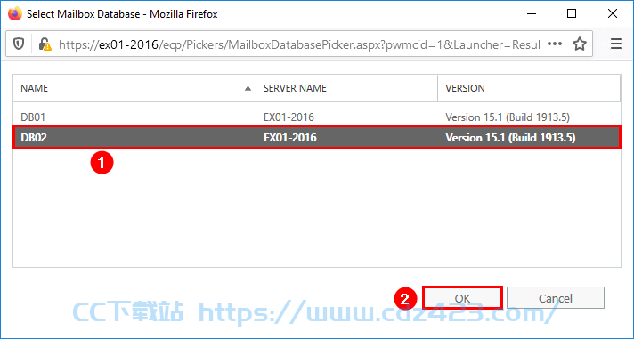Screen dimensions: 634x339
Task: Click EX01-2016 server in DB01 row
Action: click(x=289, y=117)
